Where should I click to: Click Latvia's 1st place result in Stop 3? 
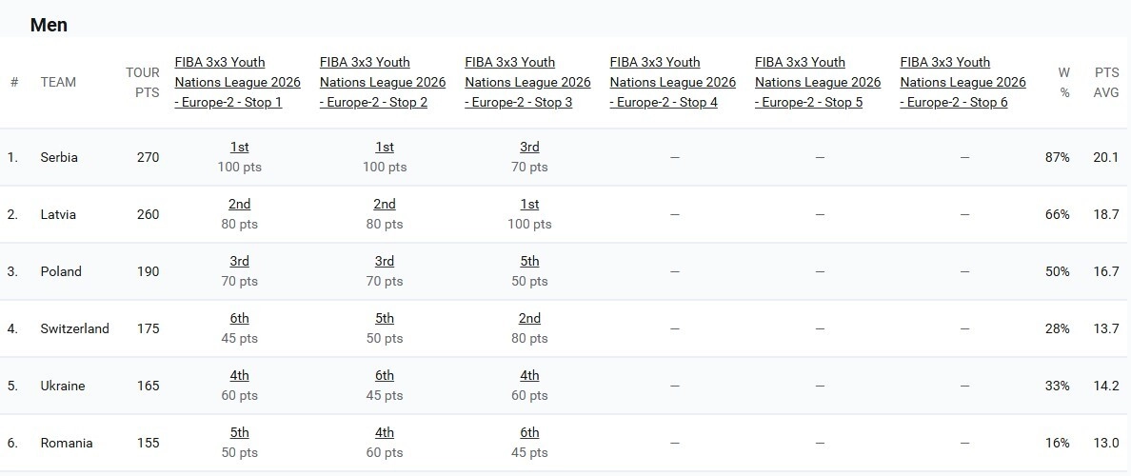[529, 204]
